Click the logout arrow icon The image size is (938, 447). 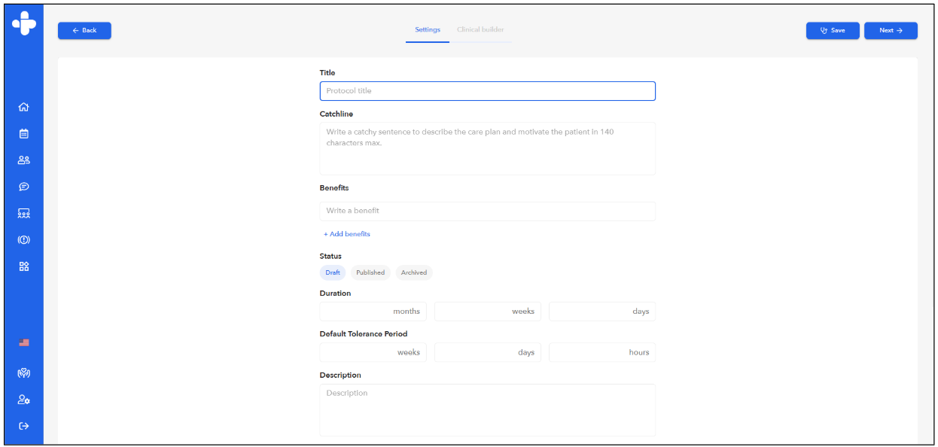coord(23,426)
